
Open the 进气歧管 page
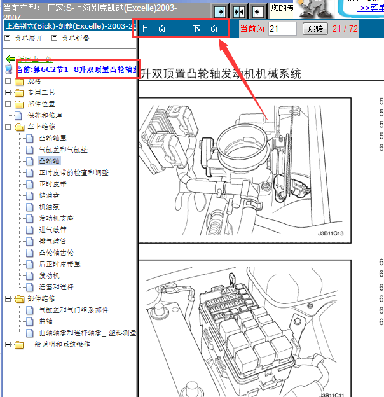(53, 230)
